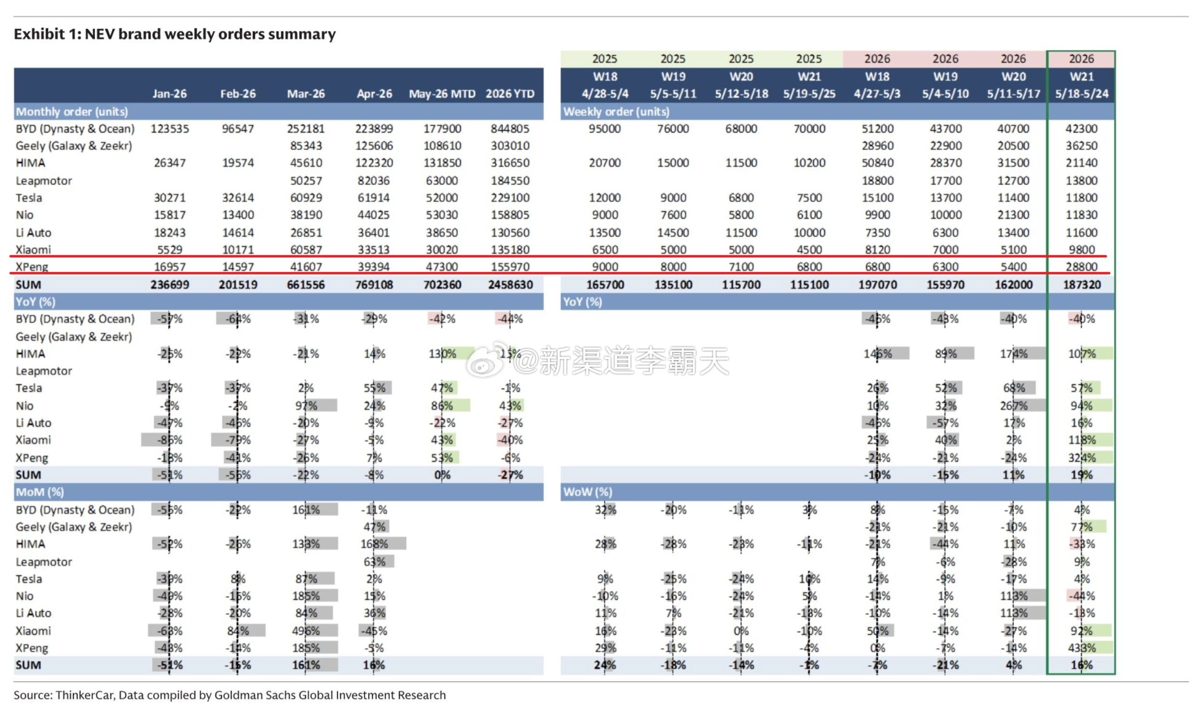Select "XPeng" label under Monthly order (units)
The height and width of the screenshot is (719, 1197).
tap(32, 266)
